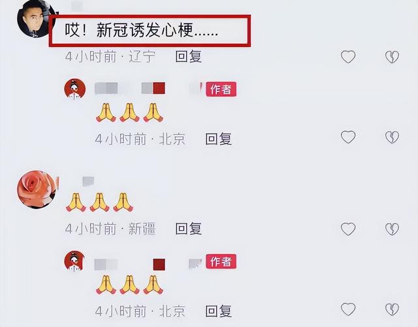Dislike the 新疆 comment with broken heart
The image size is (418, 327).
pyautogui.click(x=392, y=229)
